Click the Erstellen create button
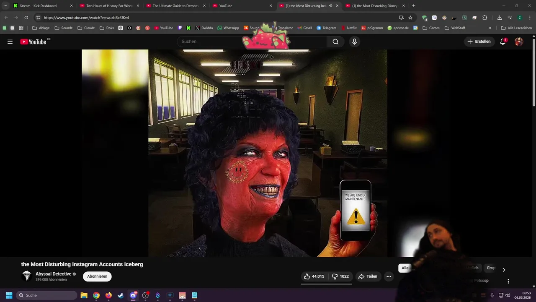Screen dimensions: 536x302 [x=479, y=42]
